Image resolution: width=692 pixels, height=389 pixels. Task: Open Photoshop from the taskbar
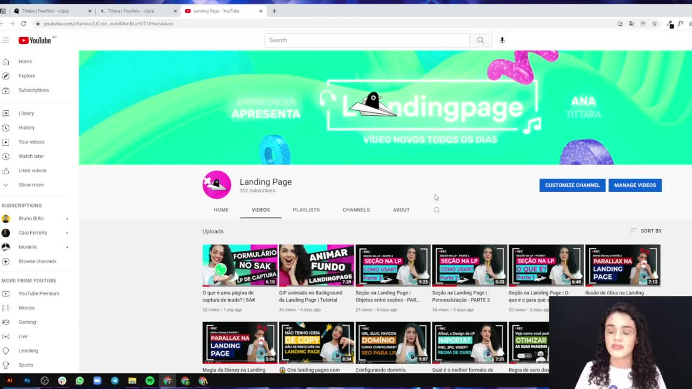[27, 381]
